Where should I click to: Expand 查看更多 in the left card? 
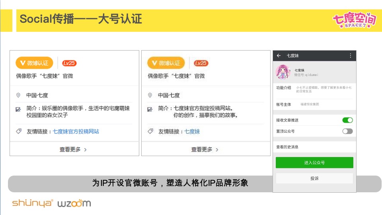pyautogui.click(x=73, y=149)
